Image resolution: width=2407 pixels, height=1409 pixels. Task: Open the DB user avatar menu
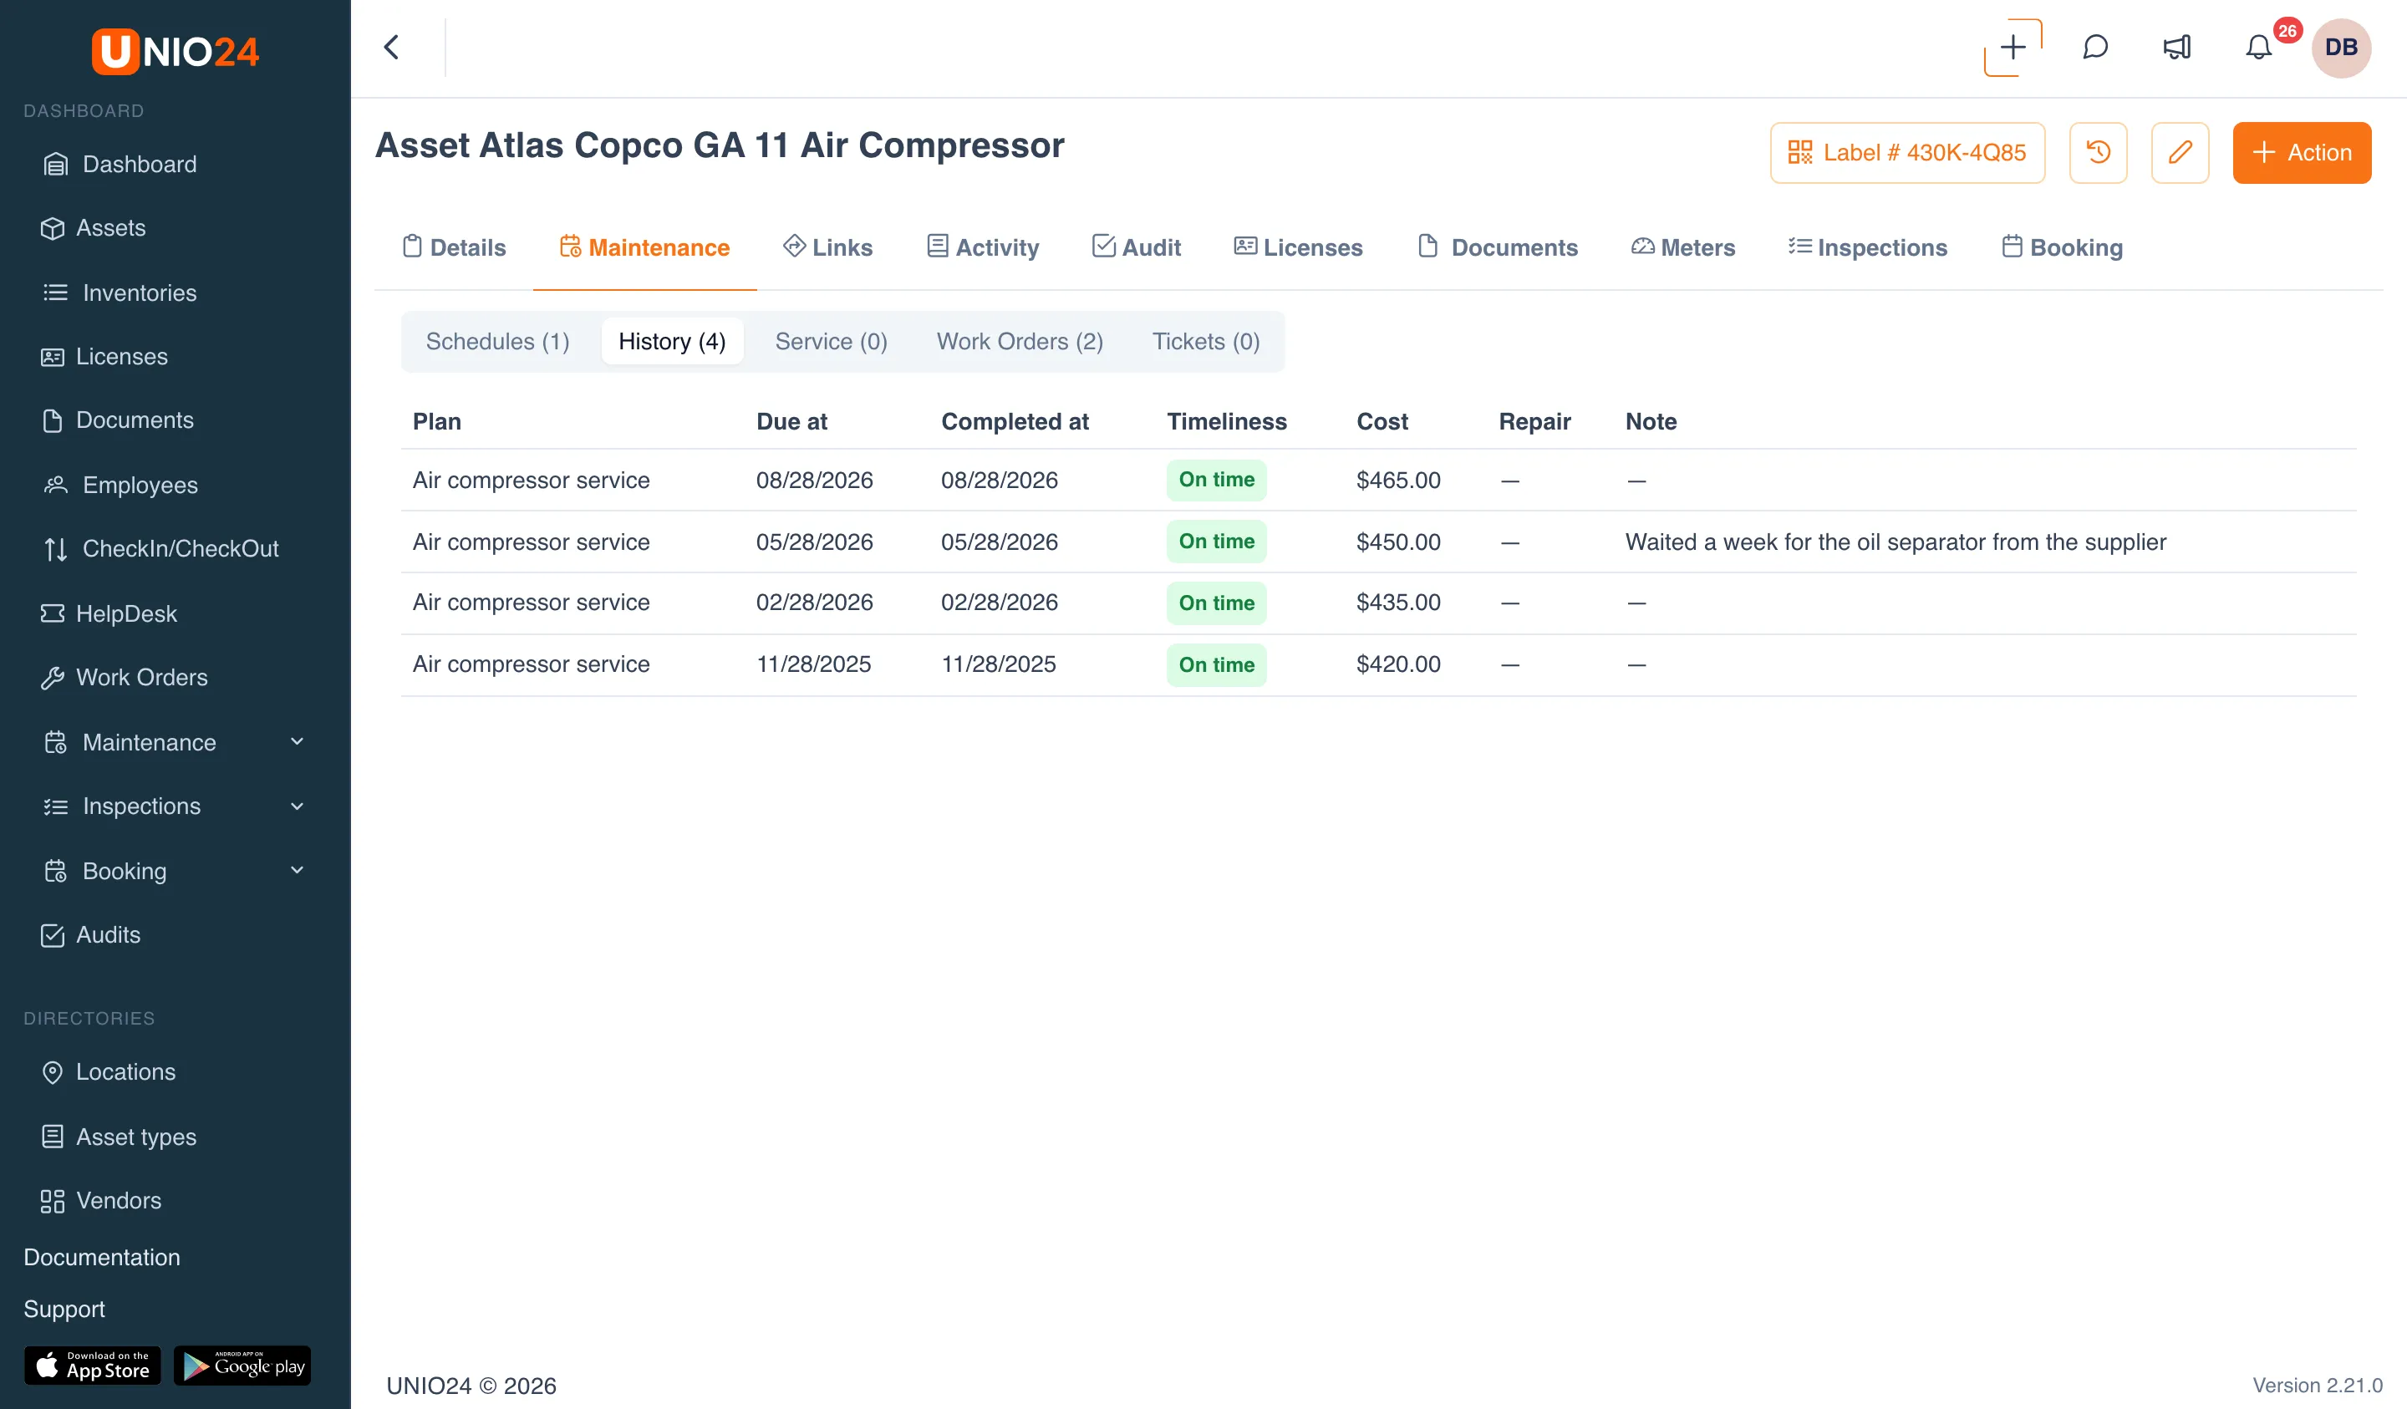[2341, 48]
